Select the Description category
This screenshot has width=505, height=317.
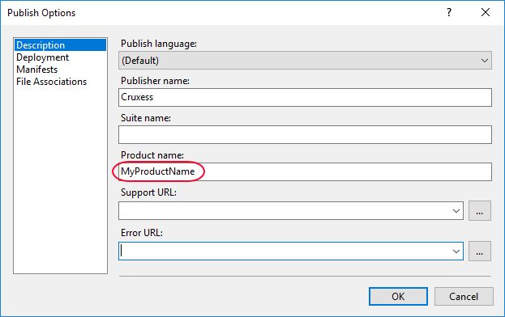[x=60, y=45]
